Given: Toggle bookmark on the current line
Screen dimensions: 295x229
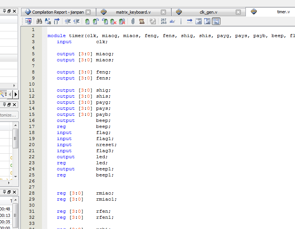Looking at the screenshot, I should 87,22.
